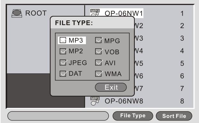Toggle the MP2 checkbox

(x=63, y=51)
